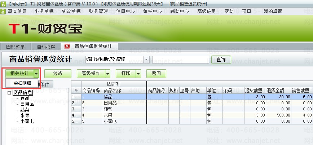
Task: Click the 单位 column header
Action: (215, 91)
